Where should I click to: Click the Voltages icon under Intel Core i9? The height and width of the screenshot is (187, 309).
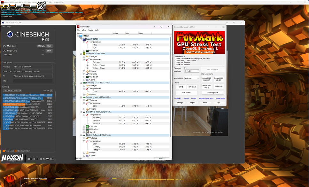click(87, 57)
